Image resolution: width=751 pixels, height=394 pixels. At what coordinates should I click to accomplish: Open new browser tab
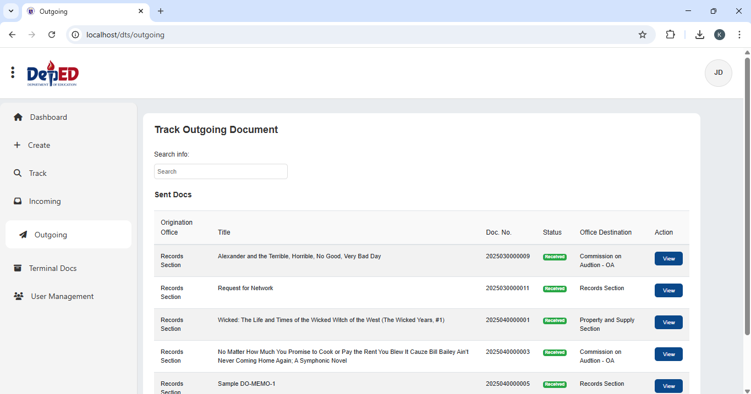[x=161, y=11]
